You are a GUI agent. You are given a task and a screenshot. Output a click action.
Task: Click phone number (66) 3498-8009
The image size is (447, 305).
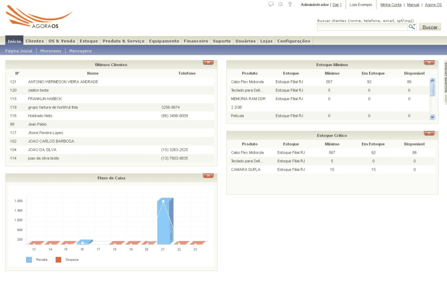click(175, 116)
